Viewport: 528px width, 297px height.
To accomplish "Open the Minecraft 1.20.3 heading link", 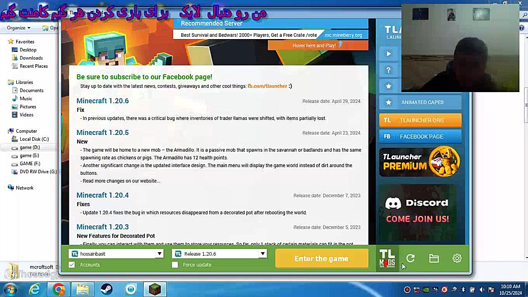I will tap(103, 227).
